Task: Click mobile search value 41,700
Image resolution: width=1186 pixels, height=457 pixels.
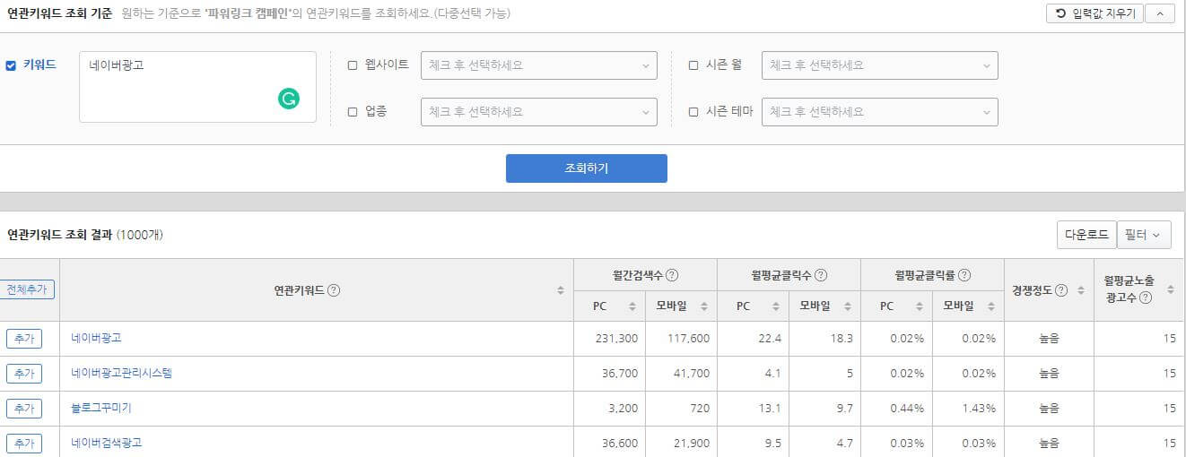Action: pyautogui.click(x=692, y=374)
